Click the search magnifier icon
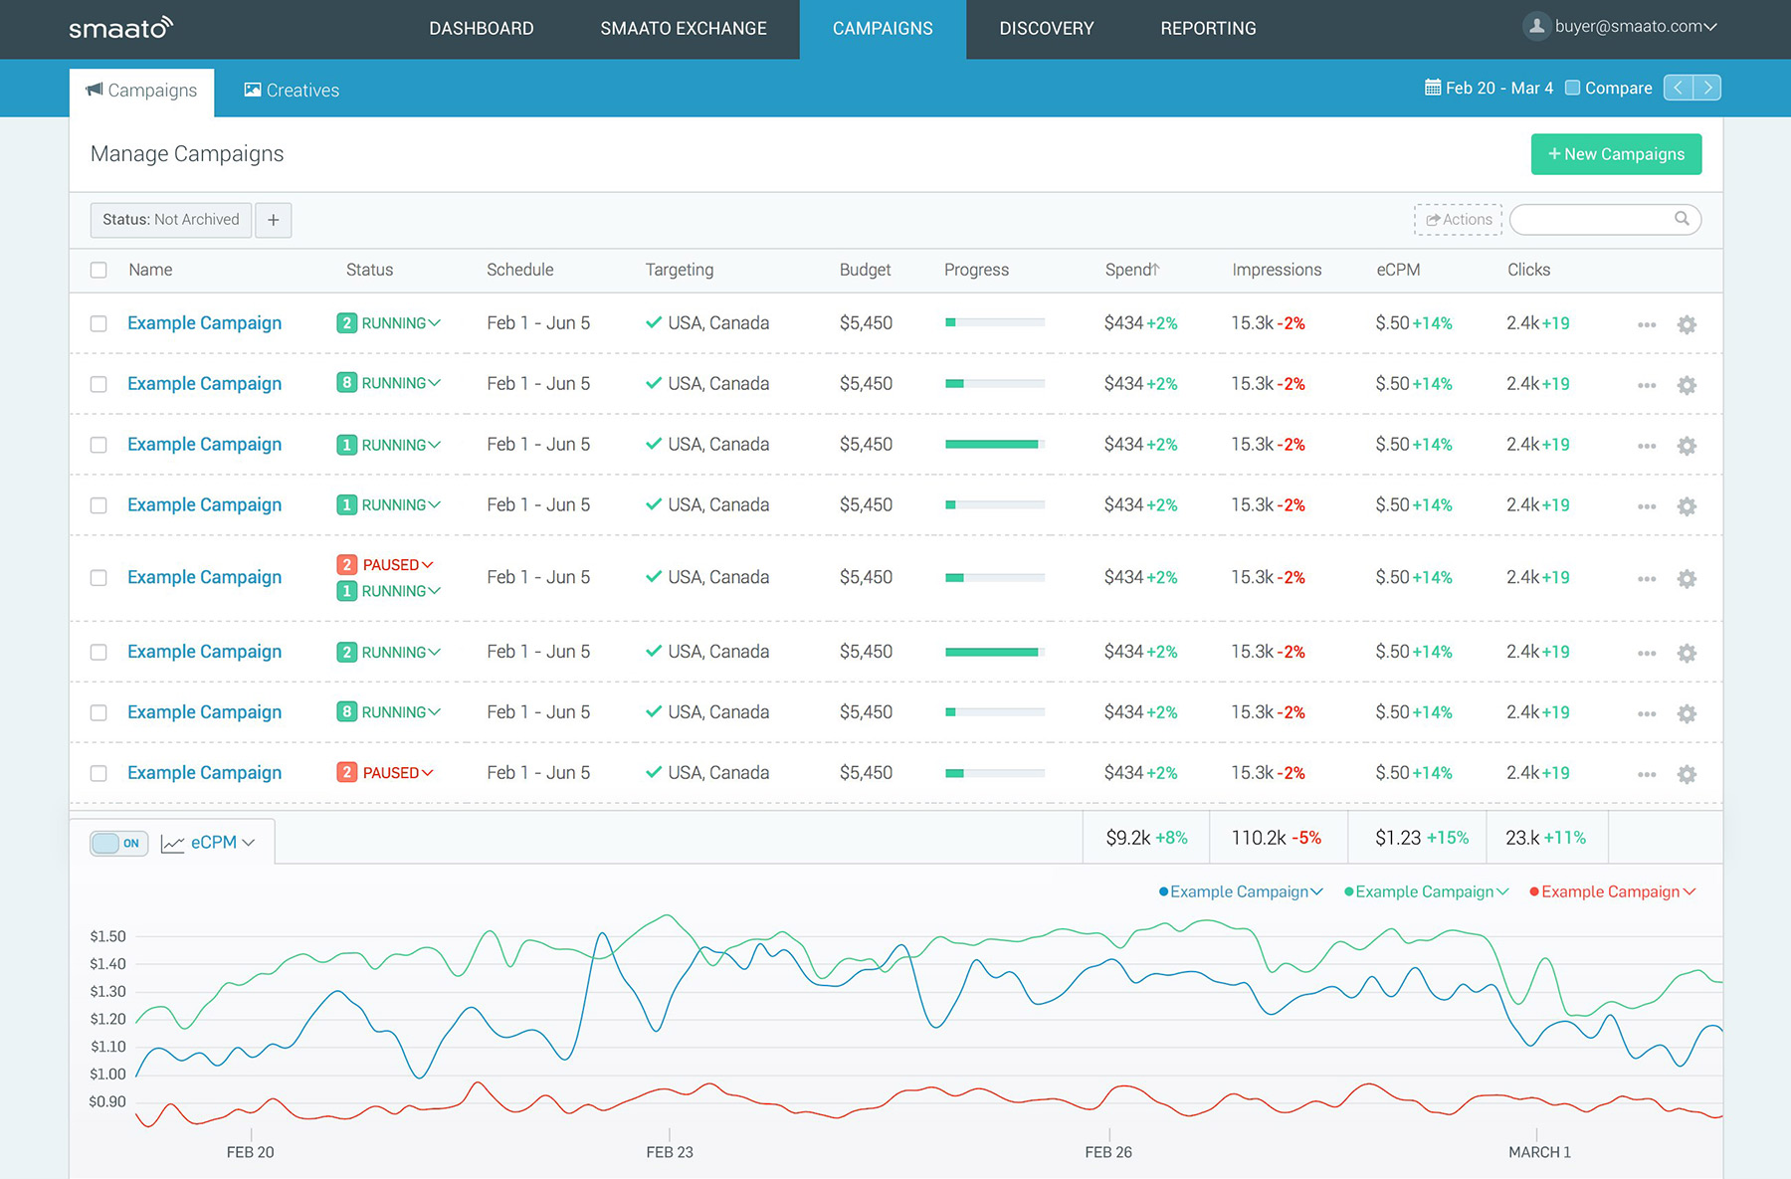 point(1682,219)
